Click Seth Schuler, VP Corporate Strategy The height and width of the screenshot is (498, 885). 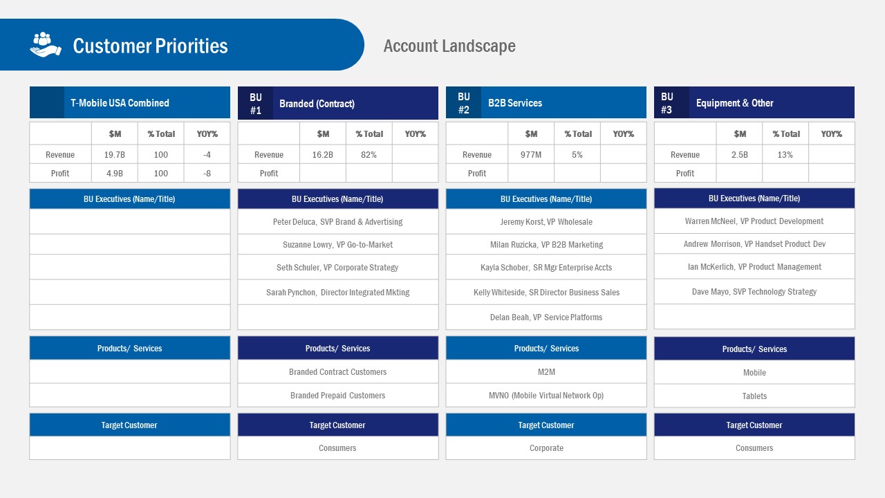click(338, 268)
